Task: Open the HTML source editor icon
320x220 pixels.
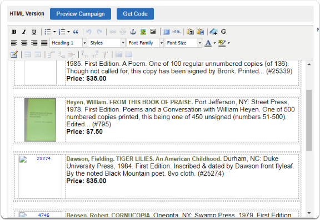Action: (176, 32)
